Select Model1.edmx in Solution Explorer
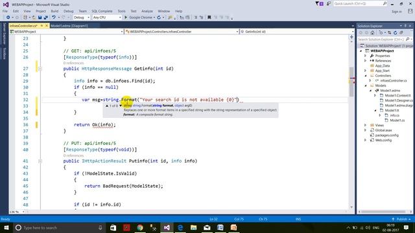Image resolution: width=415 pixels, height=233 pixels. tap(390, 91)
